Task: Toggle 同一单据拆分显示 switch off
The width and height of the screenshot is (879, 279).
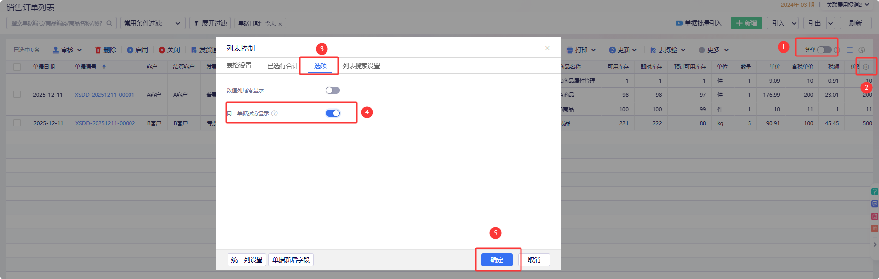Action: tap(333, 113)
